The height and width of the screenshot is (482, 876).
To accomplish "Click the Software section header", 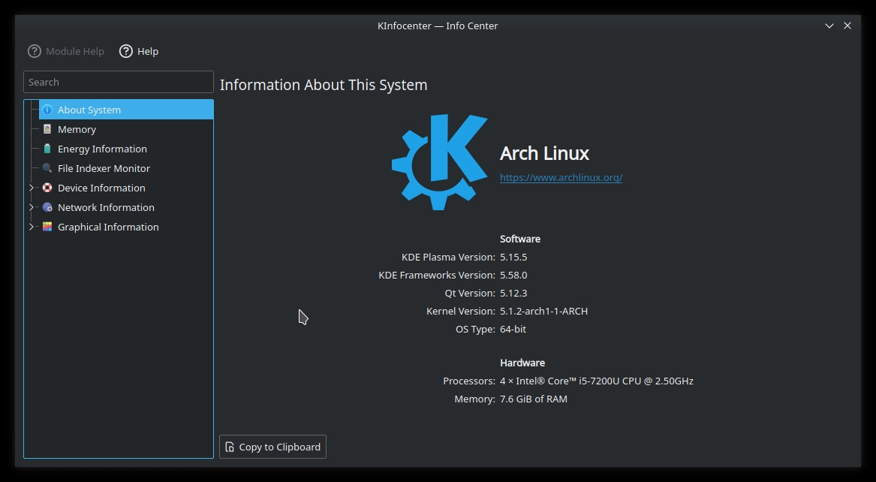I will (520, 239).
